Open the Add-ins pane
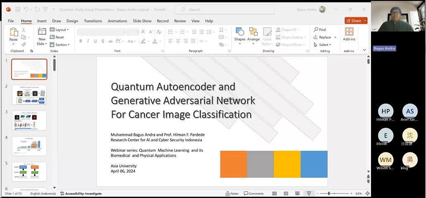Image resolution: width=426 pixels, height=198 pixels. coord(349,34)
